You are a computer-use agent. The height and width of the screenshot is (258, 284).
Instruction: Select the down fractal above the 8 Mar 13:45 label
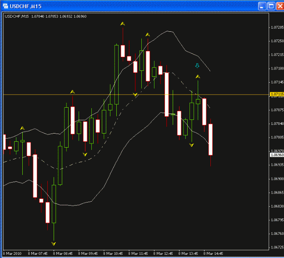pyautogui.click(x=192, y=145)
